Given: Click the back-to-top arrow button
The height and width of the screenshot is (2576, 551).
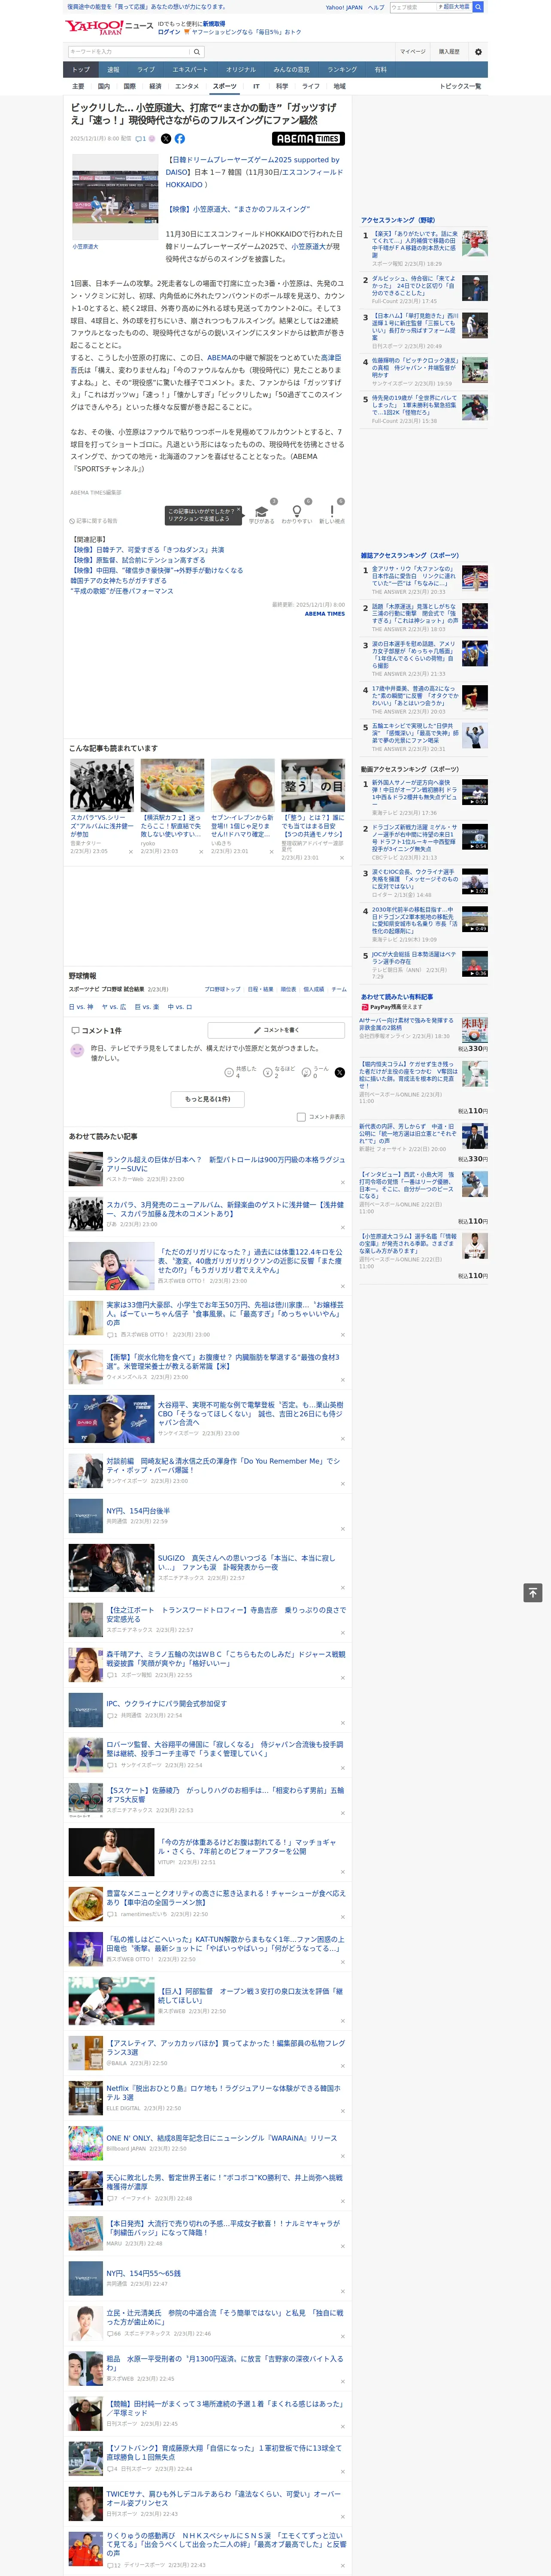Looking at the screenshot, I should point(533,1593).
